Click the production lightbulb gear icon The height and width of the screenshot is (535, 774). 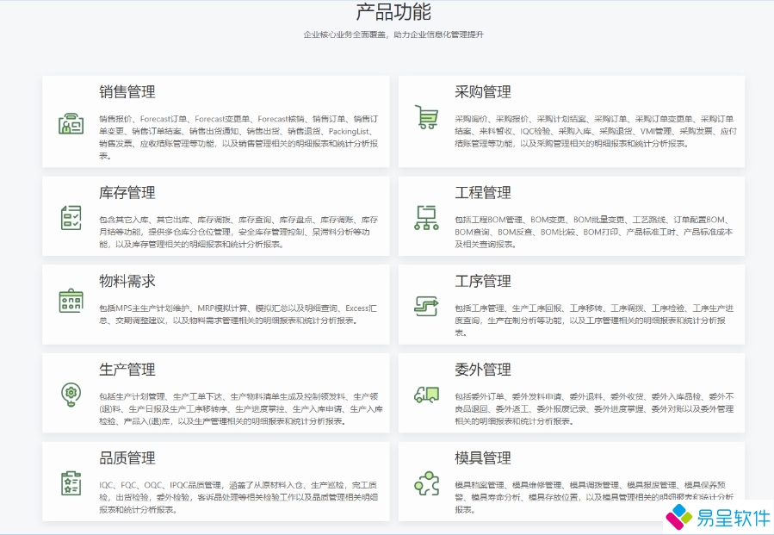tap(71, 394)
